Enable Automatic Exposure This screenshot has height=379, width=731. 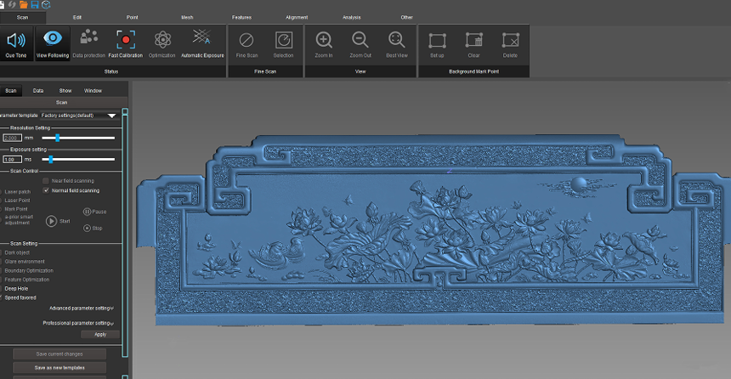click(201, 37)
